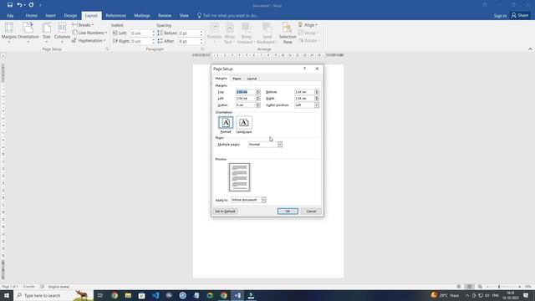Image resolution: width=535 pixels, height=301 pixels.
Task: Open Visual Studio Code from the taskbar
Action: [x=155, y=295]
